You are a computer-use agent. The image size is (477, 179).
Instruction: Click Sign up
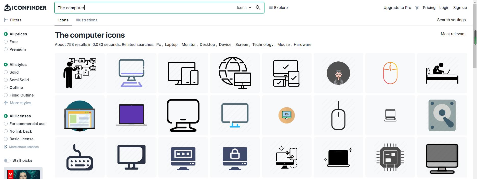pyautogui.click(x=460, y=8)
